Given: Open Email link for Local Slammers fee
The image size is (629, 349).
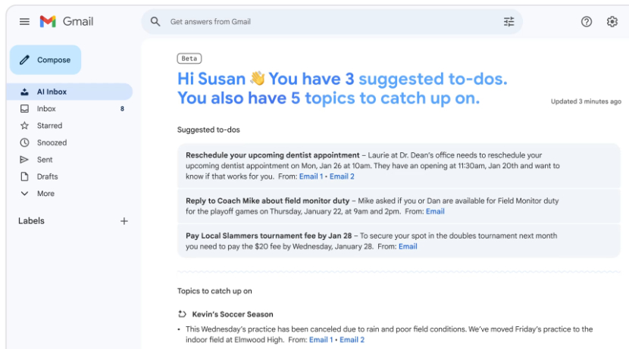Looking at the screenshot, I should [408, 246].
